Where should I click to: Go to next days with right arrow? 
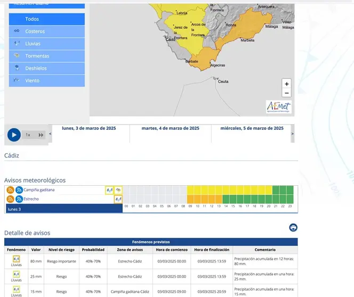(292, 134)
